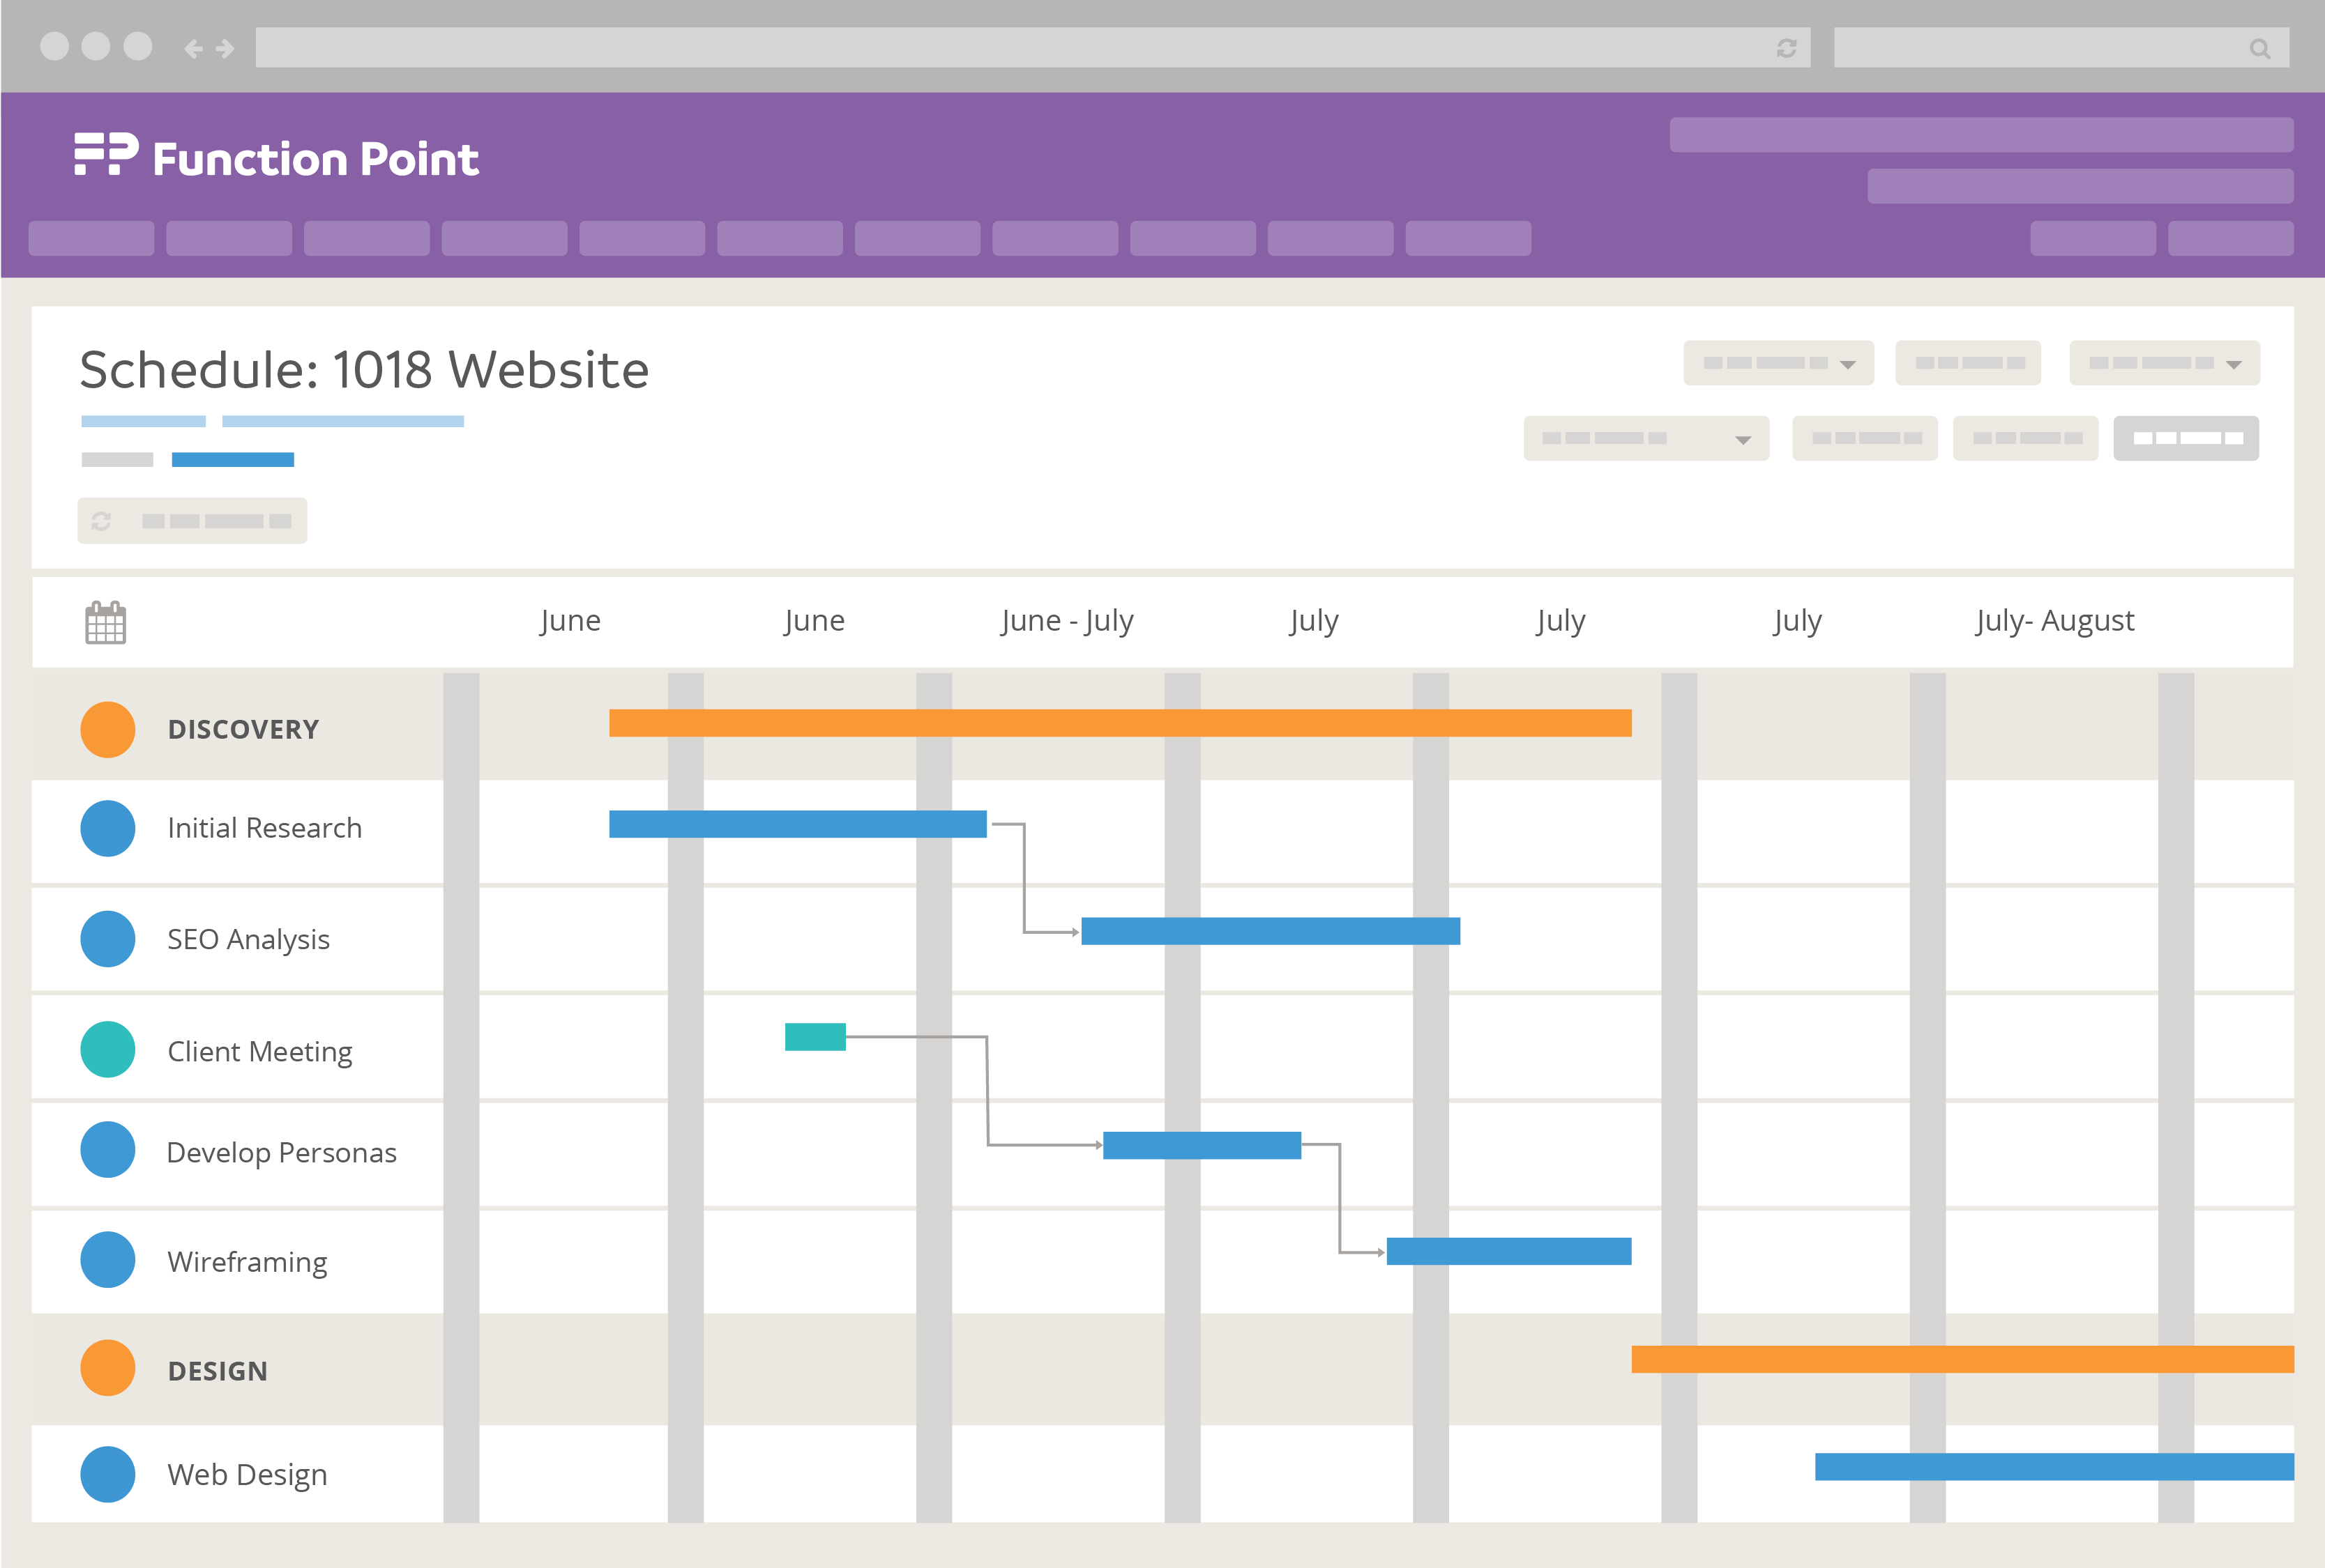This screenshot has width=2325, height=1568.
Task: Click the search magnifier icon in the browser
Action: (x=2259, y=48)
